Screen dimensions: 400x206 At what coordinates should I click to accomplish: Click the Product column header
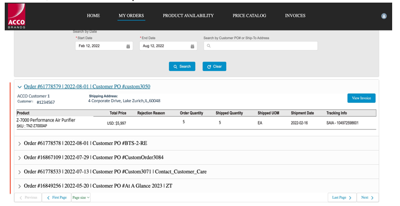pyautogui.click(x=23, y=113)
